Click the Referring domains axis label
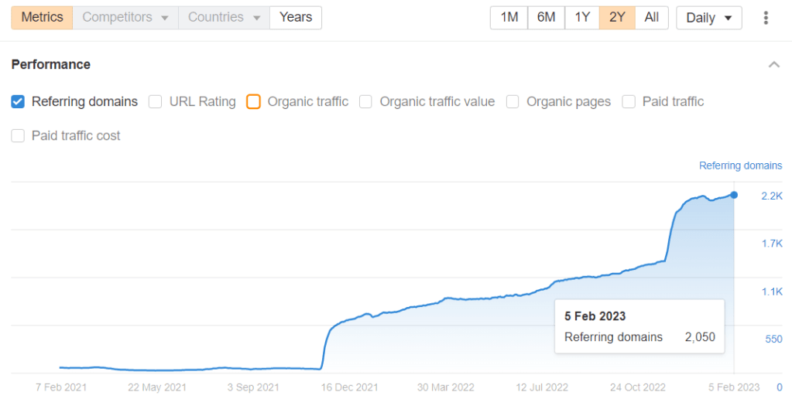Image resolution: width=792 pixels, height=399 pixels. click(740, 165)
